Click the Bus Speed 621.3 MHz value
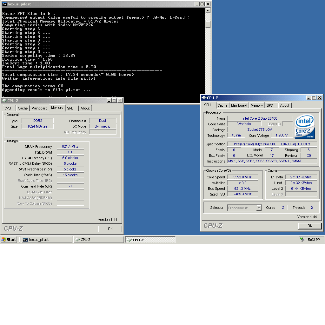 coord(243,189)
